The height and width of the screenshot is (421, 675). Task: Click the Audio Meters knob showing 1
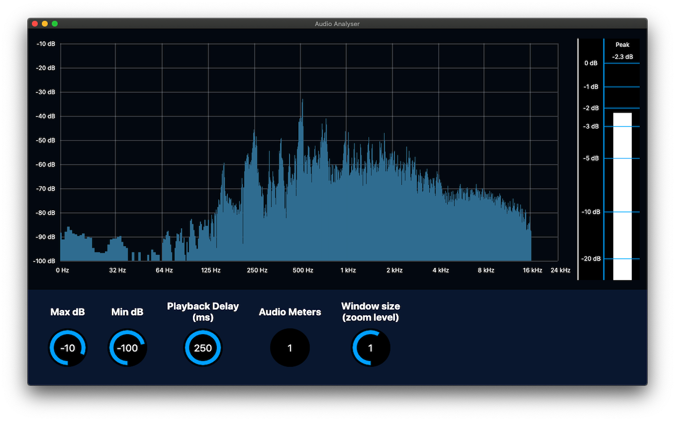[x=290, y=348]
